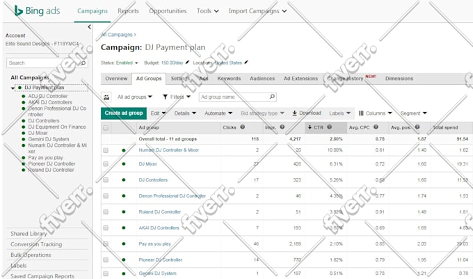Click the Create ad group button
This screenshot has height=279, width=473.
coord(124,113)
